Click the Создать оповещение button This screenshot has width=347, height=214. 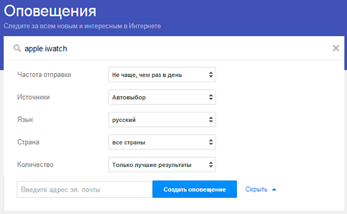[x=194, y=189]
